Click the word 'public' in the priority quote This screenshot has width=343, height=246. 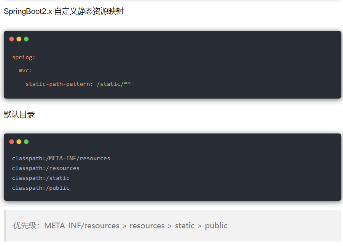[216, 226]
